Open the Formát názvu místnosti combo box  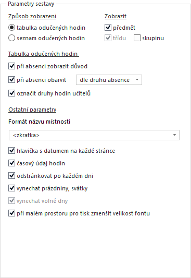(x=94, y=135)
